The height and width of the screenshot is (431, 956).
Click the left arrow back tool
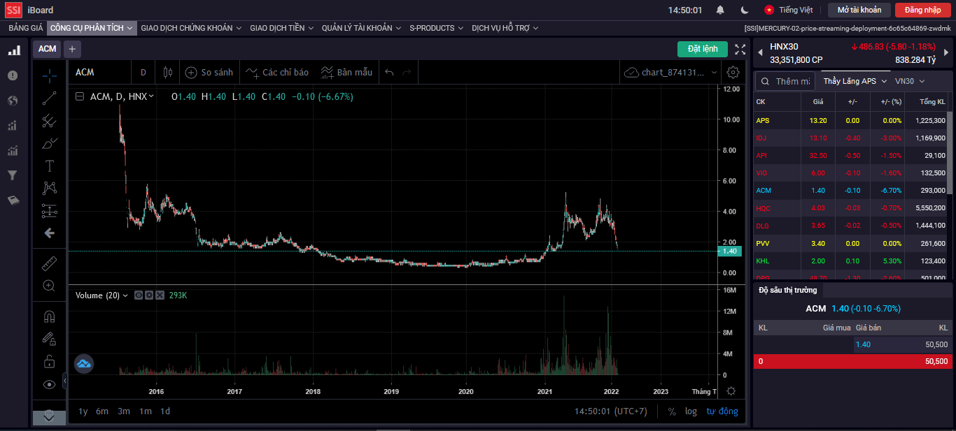tap(49, 233)
